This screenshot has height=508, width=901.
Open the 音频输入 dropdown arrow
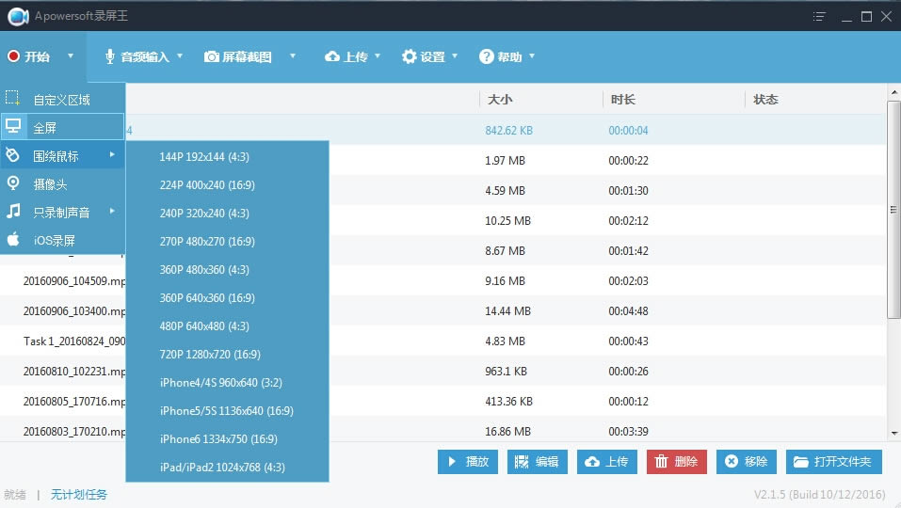[180, 56]
